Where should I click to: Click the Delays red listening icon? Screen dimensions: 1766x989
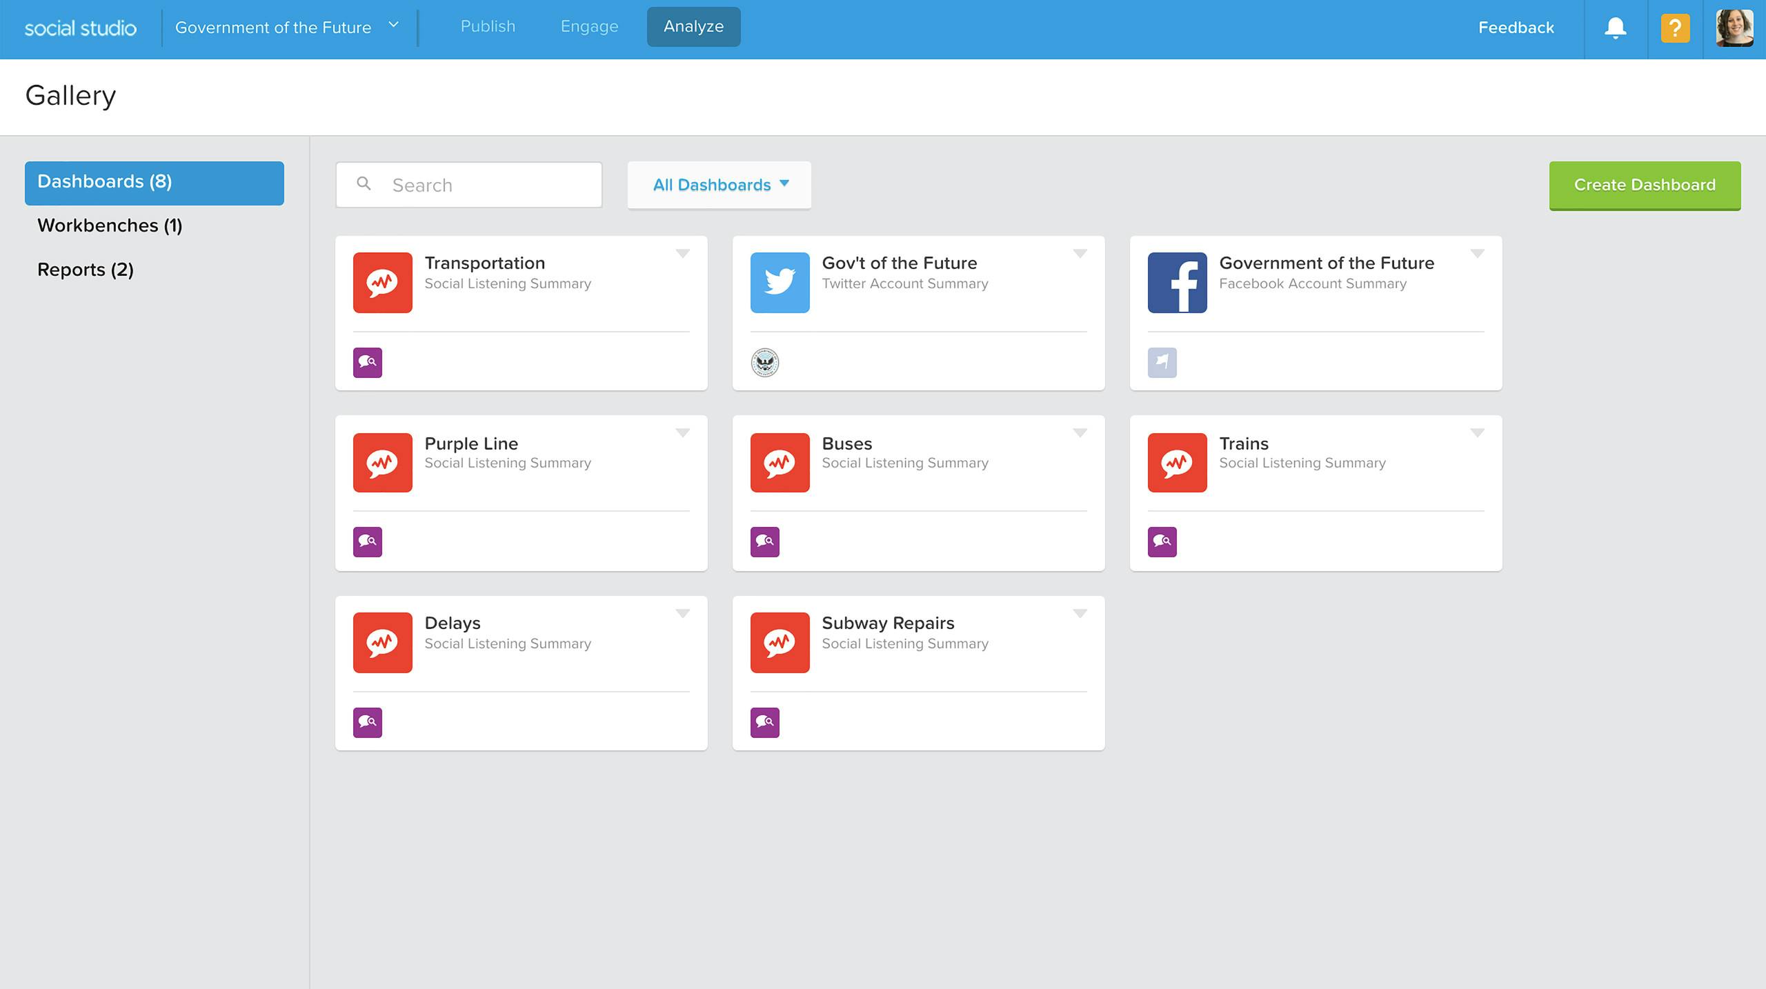[383, 643]
